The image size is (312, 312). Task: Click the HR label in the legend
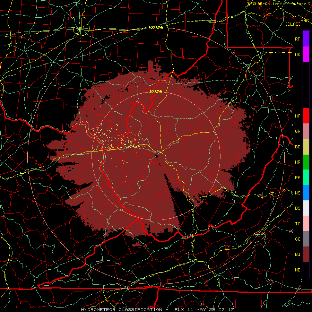297,162
